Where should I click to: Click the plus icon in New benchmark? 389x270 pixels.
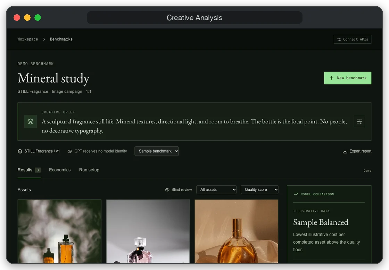(x=331, y=78)
